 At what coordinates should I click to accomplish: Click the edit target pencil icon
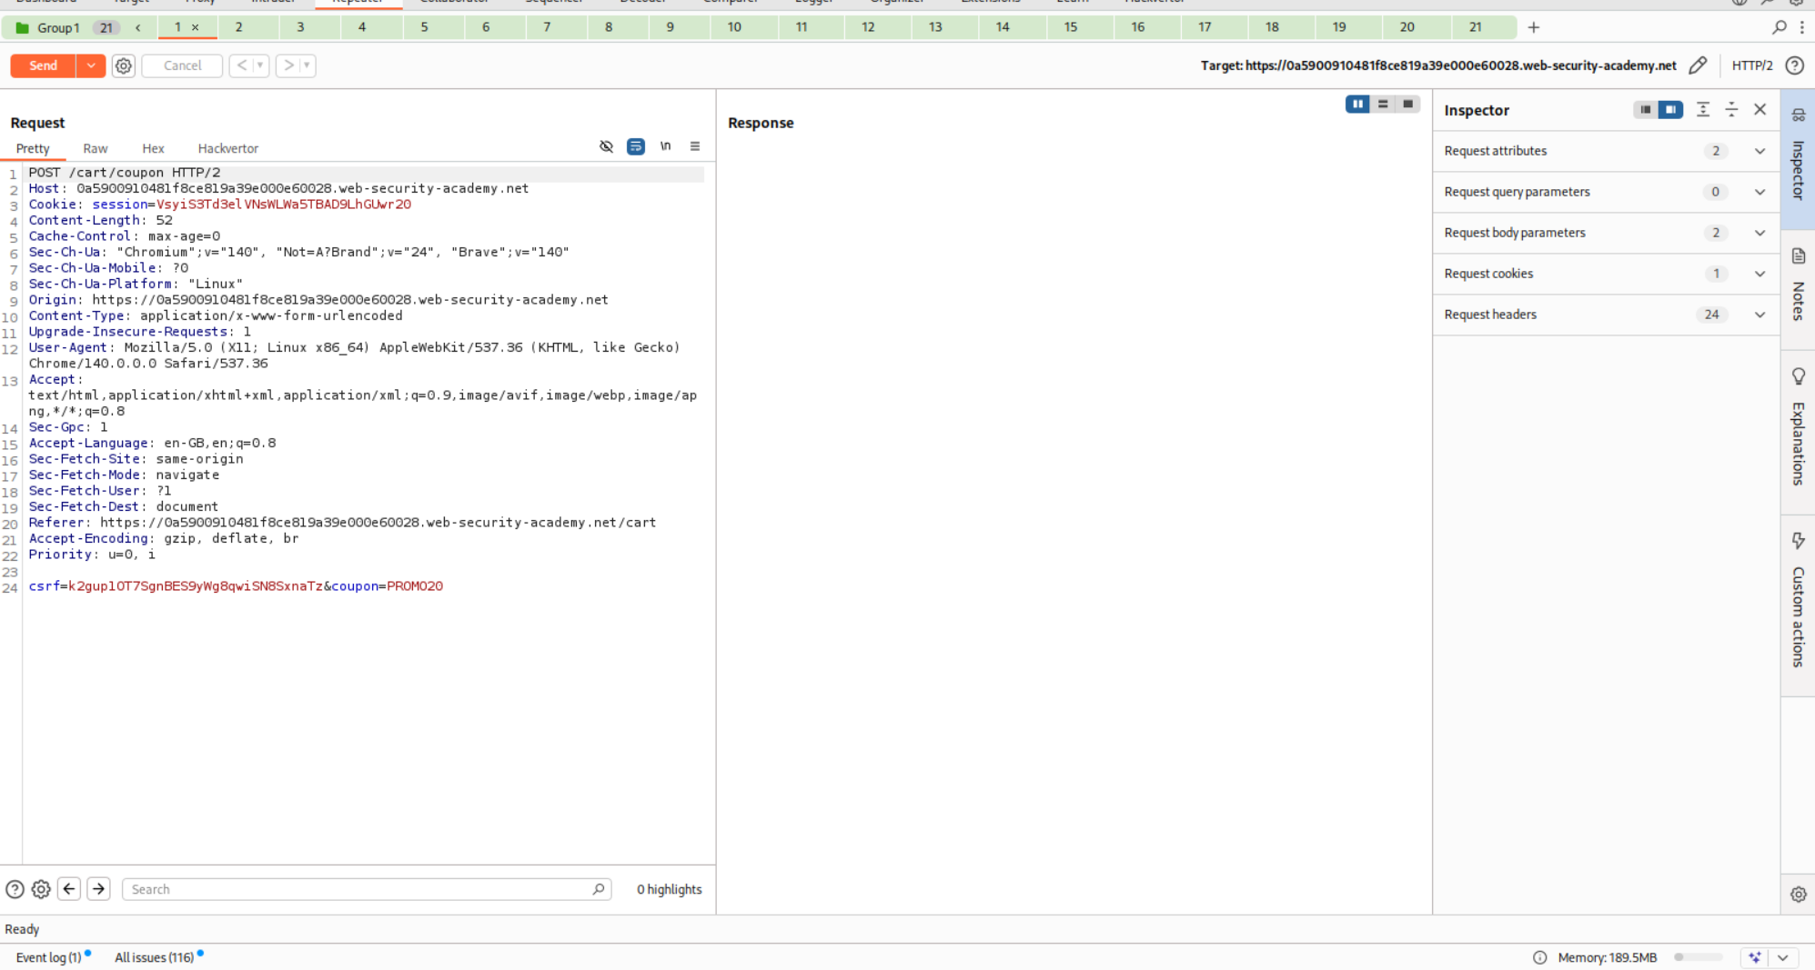click(1697, 65)
